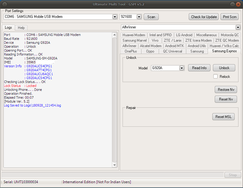Screen dimensions: 243x188
Task: Click the G920AATT4CPG1 version entry
Action: 39,70
